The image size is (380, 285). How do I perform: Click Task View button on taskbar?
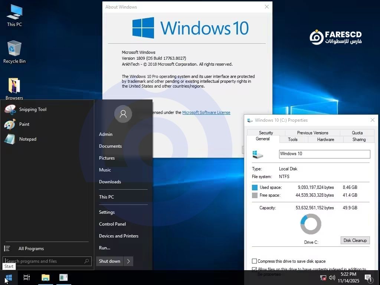27,278
